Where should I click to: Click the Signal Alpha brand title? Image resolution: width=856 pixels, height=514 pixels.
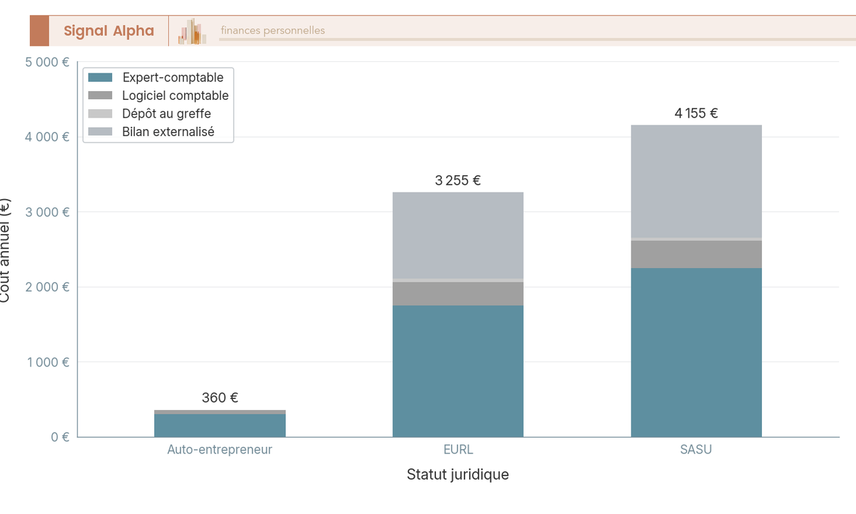[108, 31]
